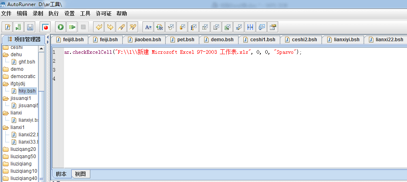Switch to the lianxi22.bsh editor tab
Screen dimensions: 407x182
pos(386,40)
